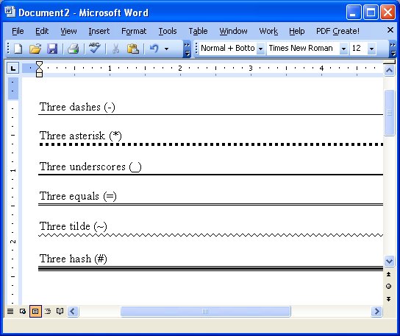Undo the last action
Screen dimensions: 400x336
click(x=154, y=49)
